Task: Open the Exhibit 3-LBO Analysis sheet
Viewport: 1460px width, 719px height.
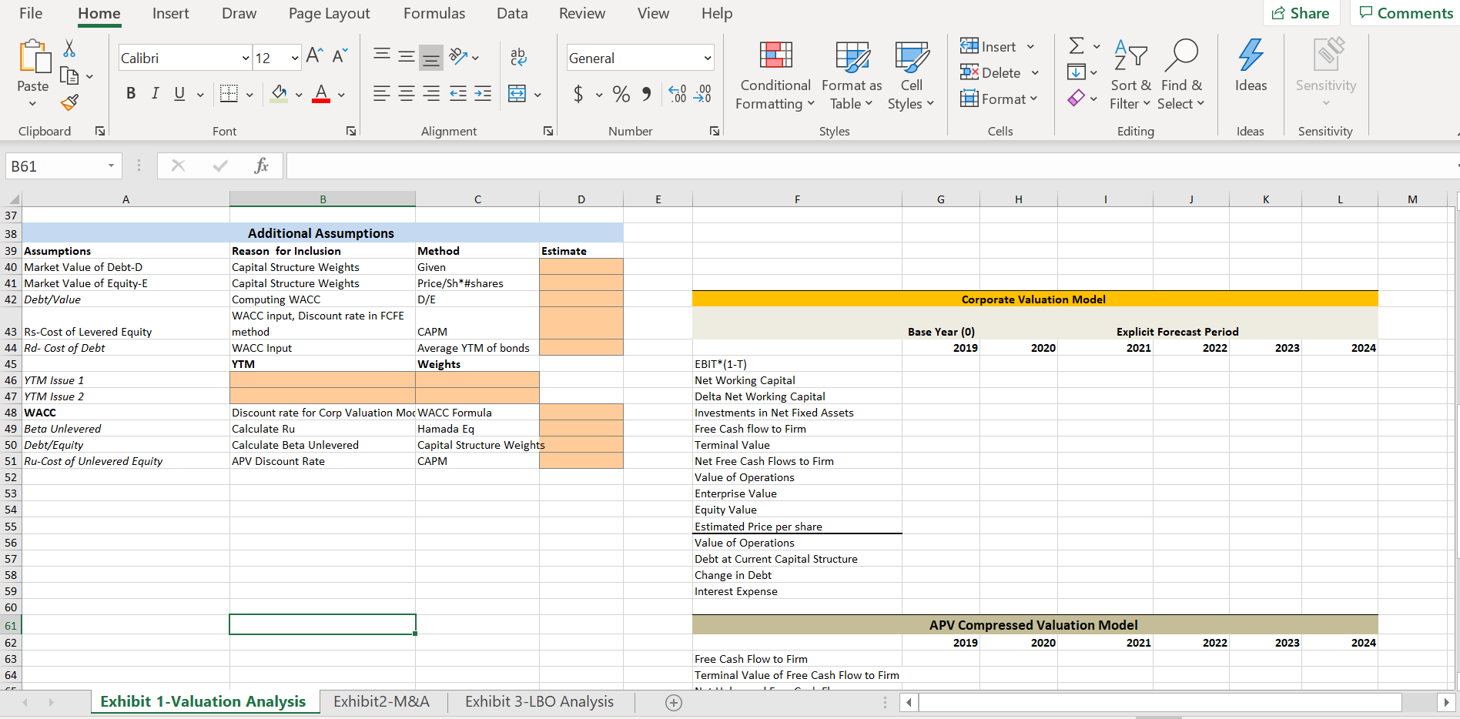Action: coord(539,701)
